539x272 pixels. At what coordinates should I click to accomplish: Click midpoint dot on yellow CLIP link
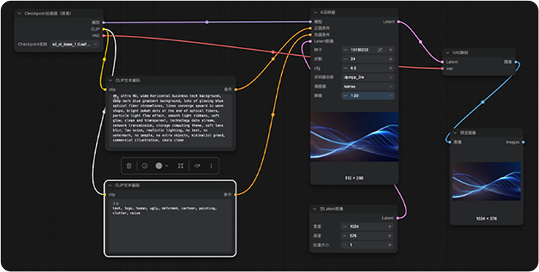(105, 59)
